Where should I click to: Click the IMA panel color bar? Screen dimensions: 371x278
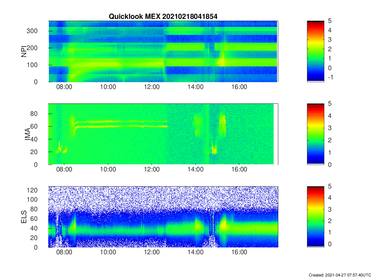(316, 134)
